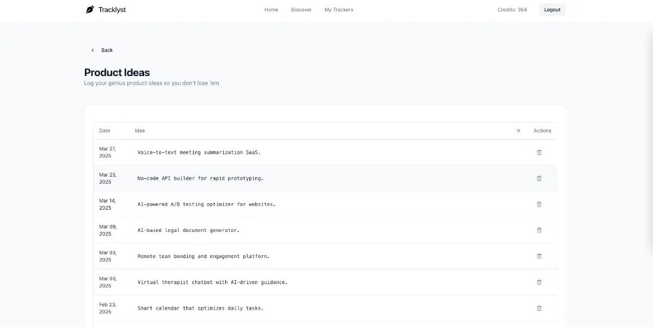Click the Logout button
The width and height of the screenshot is (653, 327).
(552, 9)
